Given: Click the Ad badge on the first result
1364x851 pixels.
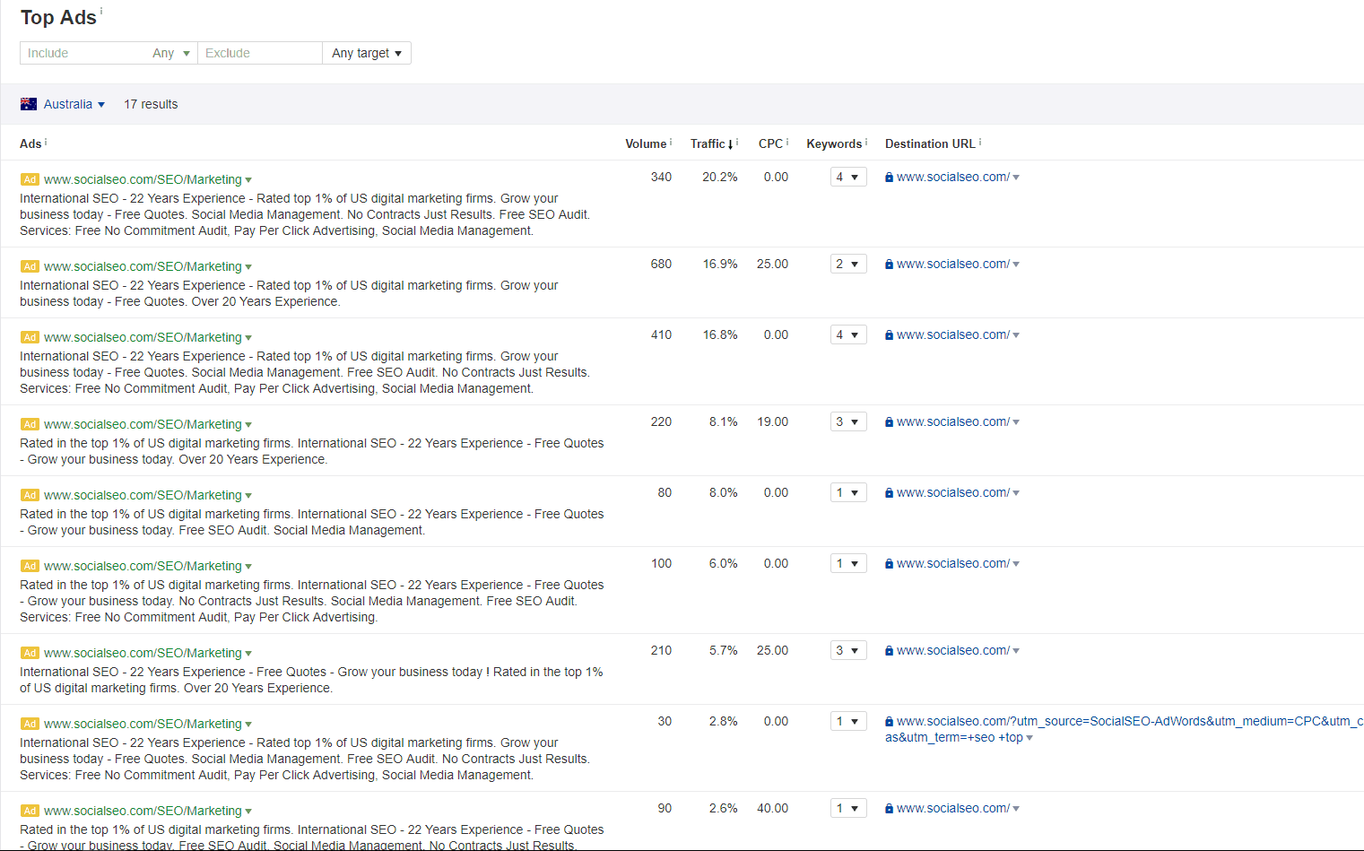Looking at the screenshot, I should click(30, 179).
